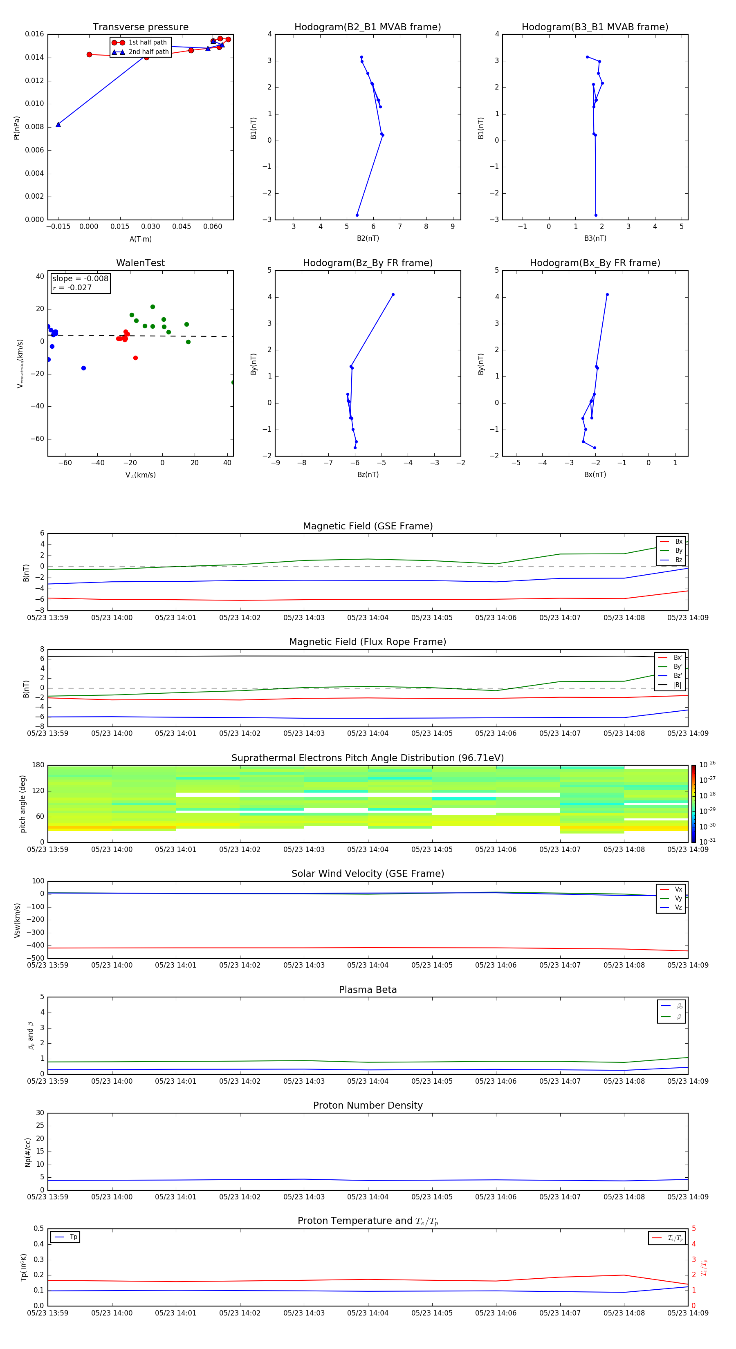
Task: Click the "Bx'" legend entry in Flux Rope panel
Action: tap(671, 658)
